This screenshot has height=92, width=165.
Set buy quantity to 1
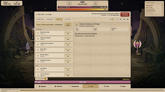click(x=113, y=19)
